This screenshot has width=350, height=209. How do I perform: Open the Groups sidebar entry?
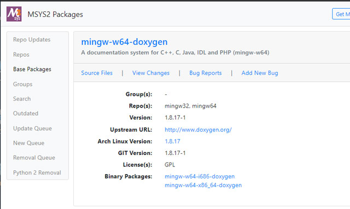(x=23, y=84)
